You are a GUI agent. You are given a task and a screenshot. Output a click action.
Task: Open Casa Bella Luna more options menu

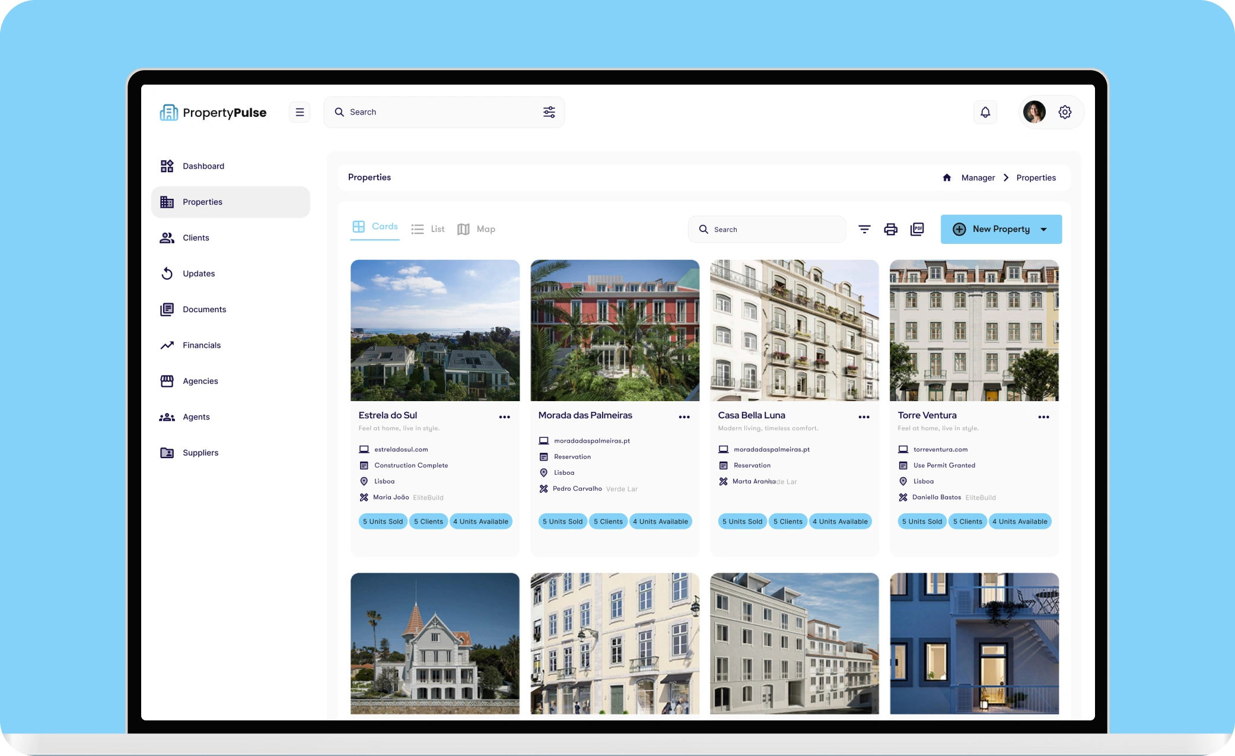coord(864,417)
